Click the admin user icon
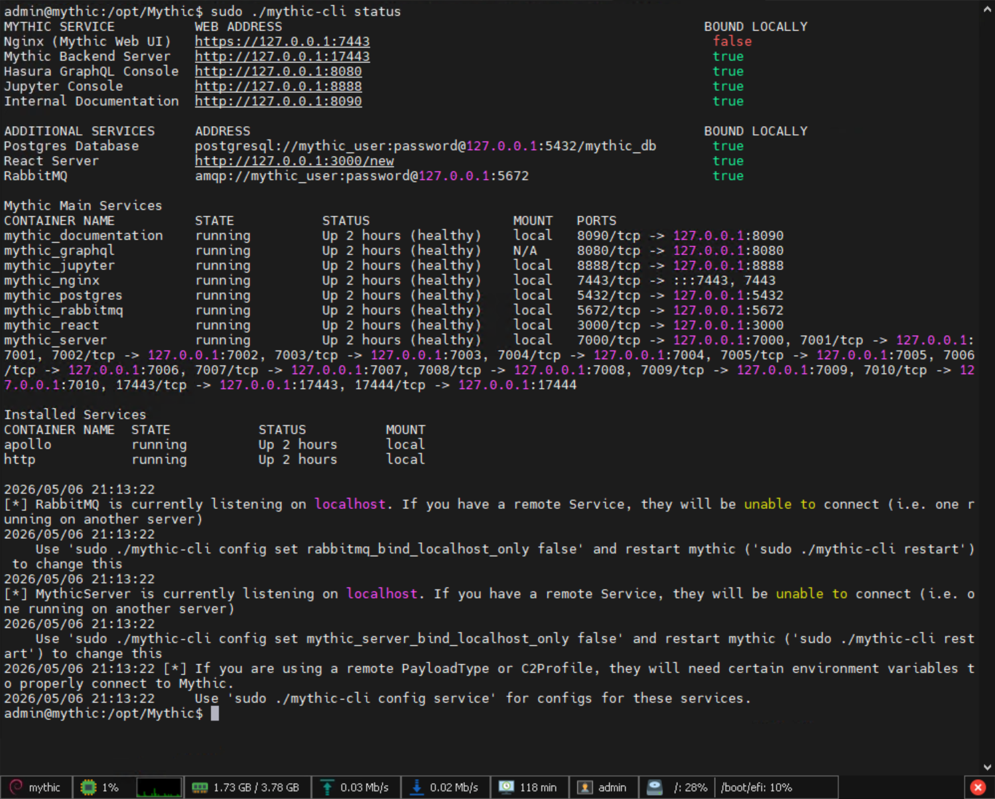The height and width of the screenshot is (799, 995). tap(584, 787)
